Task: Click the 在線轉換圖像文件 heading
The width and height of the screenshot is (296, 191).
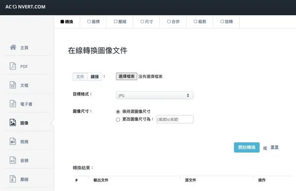Action: [x=98, y=51]
